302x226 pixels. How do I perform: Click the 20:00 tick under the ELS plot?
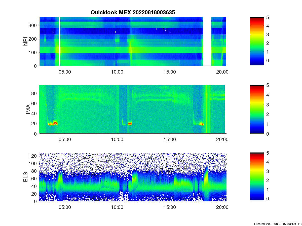point(222,207)
